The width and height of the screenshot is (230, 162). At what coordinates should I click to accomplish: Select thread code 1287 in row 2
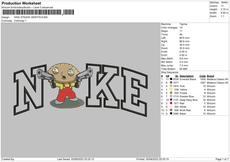point(203,83)
